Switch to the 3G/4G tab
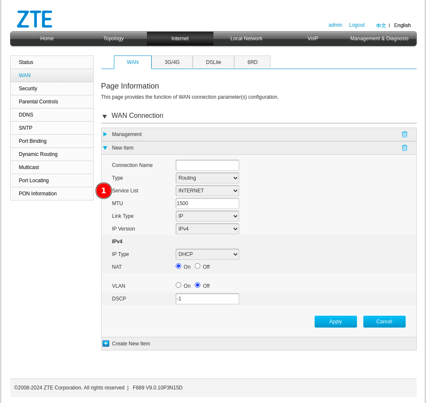The image size is (426, 403). coord(172,62)
